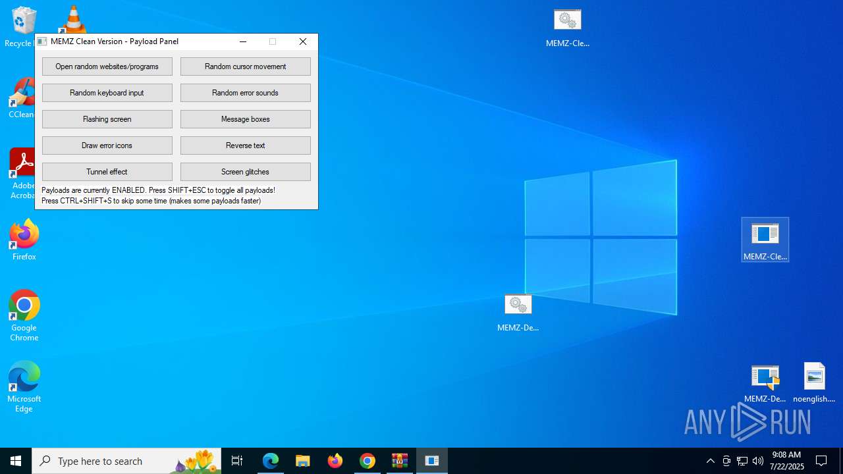
Task: Open Google Chrome from the taskbar
Action: coord(367,461)
